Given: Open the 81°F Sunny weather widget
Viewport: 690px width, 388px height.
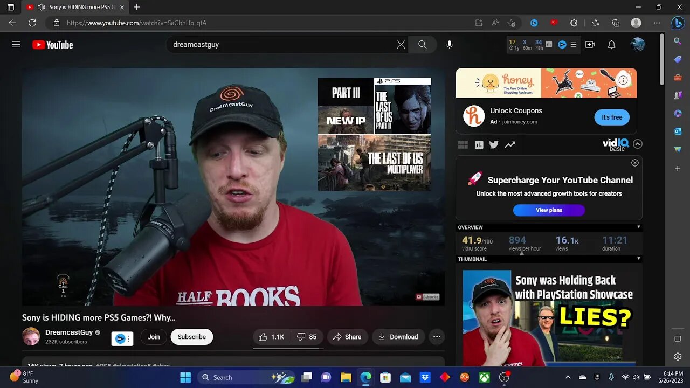Looking at the screenshot, I should (24, 377).
